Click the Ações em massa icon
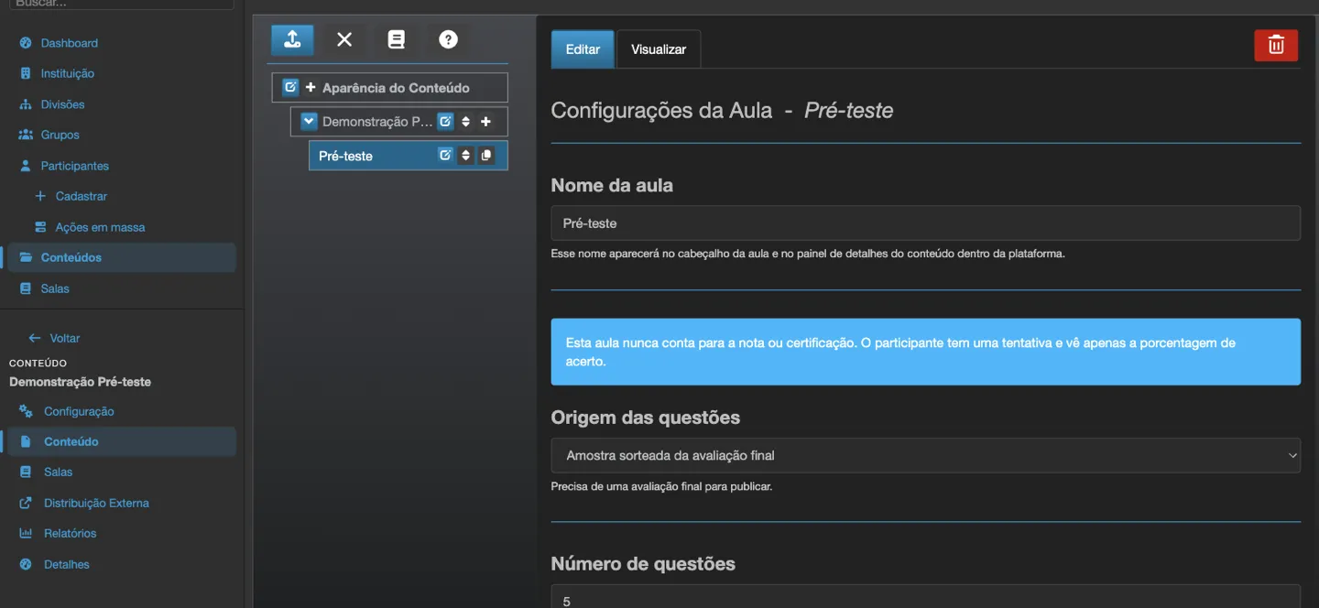This screenshot has width=1319, height=608. [x=40, y=227]
